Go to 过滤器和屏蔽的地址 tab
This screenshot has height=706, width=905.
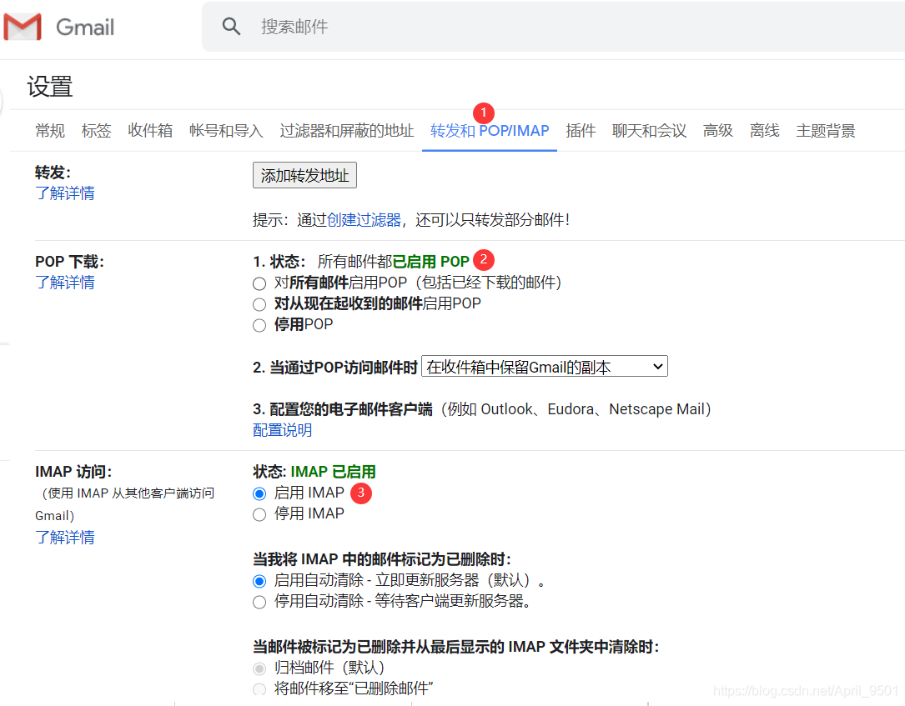(346, 131)
